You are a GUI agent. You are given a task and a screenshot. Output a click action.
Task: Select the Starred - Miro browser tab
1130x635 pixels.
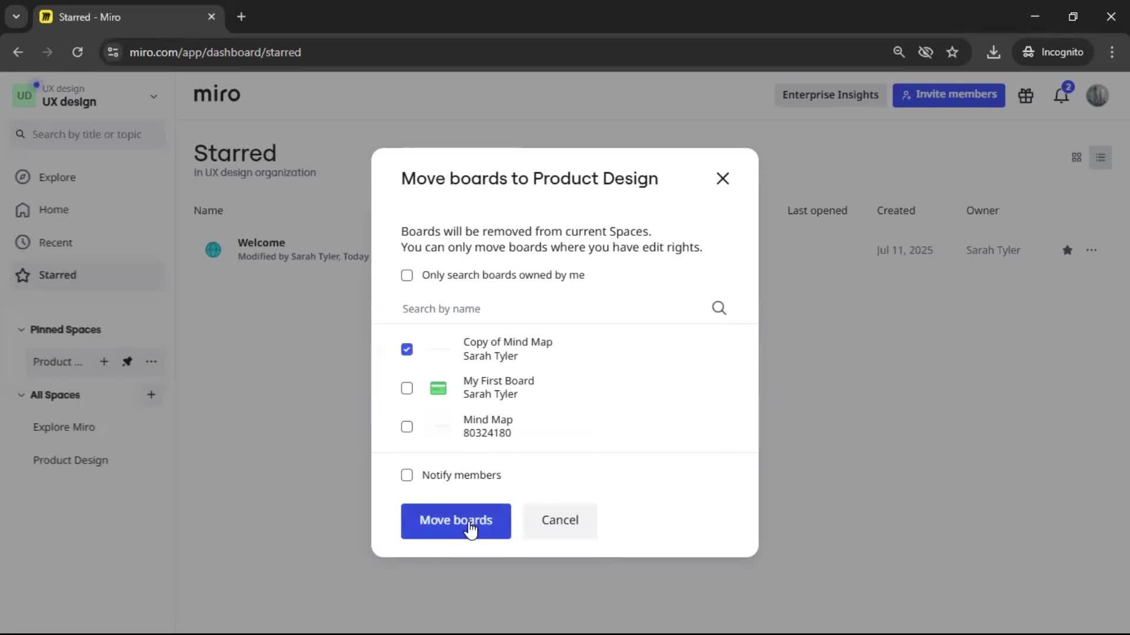tap(127, 17)
